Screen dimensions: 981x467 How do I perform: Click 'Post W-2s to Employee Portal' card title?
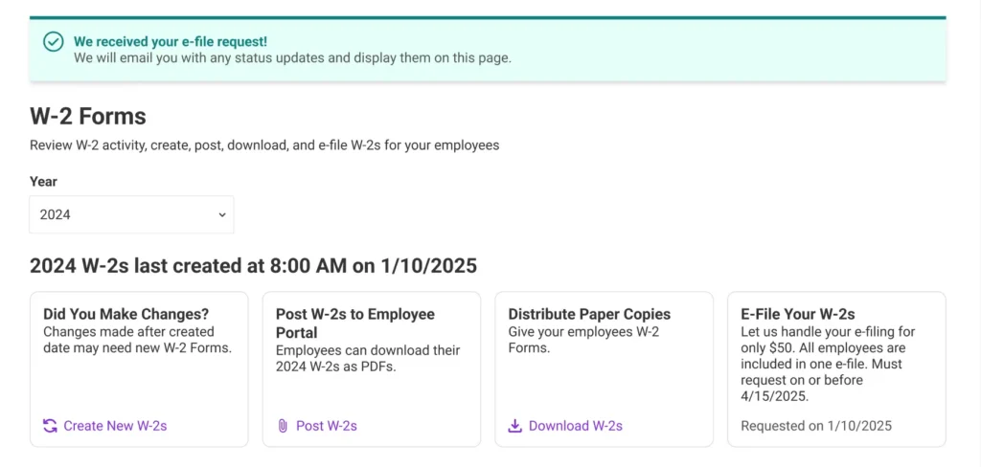pos(355,323)
